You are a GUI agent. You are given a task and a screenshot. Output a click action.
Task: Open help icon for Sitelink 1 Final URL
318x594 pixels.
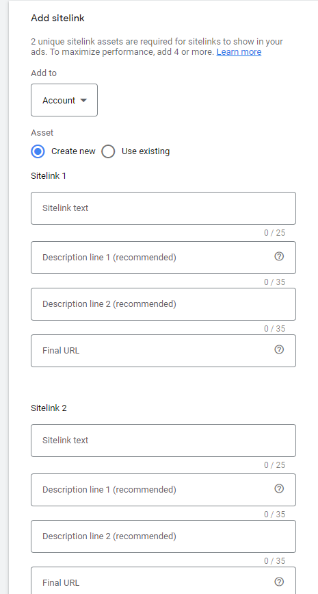tap(279, 349)
